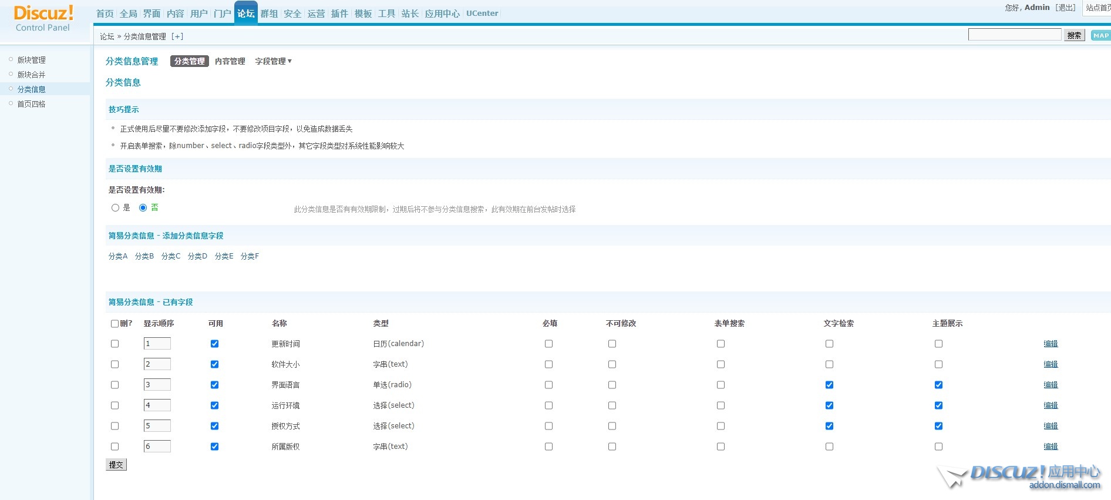Click the MAP icon button
This screenshot has height=500, width=1111.
[x=1100, y=35]
